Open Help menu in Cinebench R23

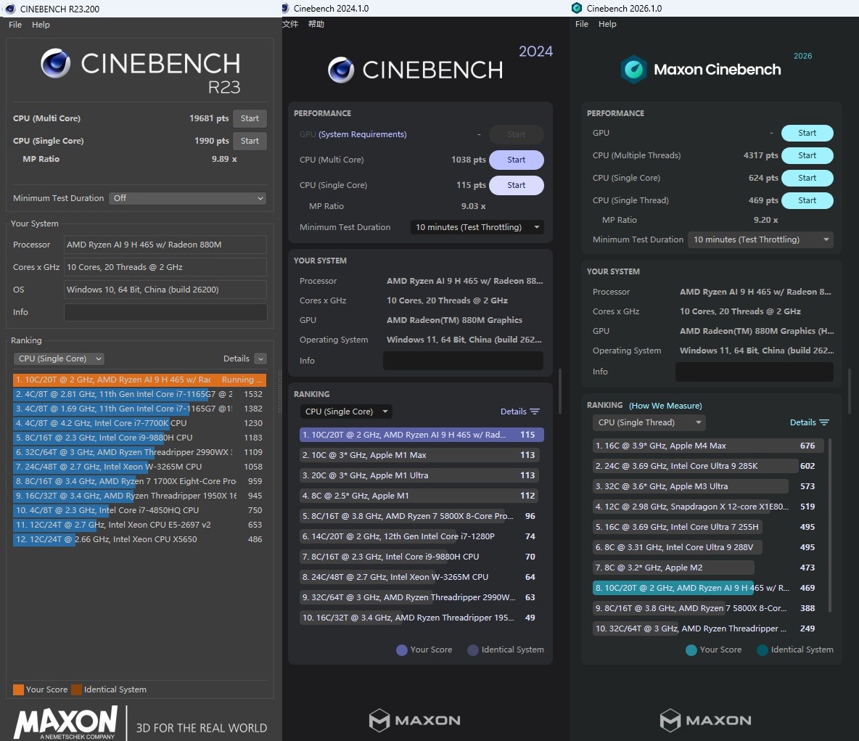pos(41,25)
